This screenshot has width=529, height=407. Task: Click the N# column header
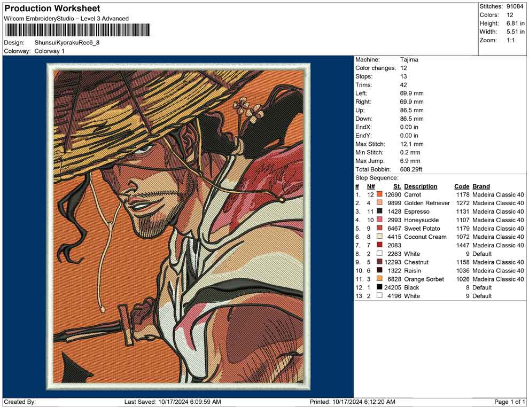click(x=371, y=186)
